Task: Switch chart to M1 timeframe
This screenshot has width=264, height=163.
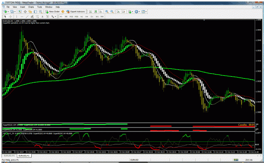Action: click(x=61, y=17)
